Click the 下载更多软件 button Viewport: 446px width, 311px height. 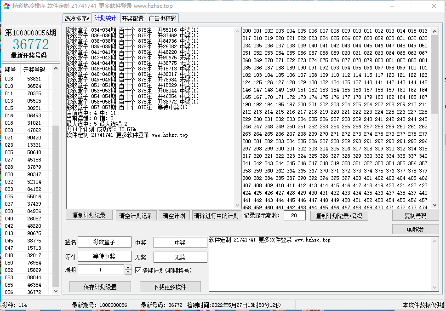click(x=170, y=287)
